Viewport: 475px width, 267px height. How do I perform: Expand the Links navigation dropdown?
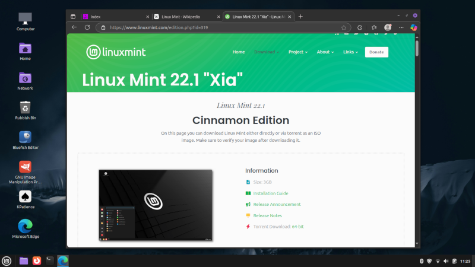tap(350, 52)
